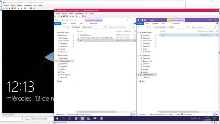Switch Documentos explorer to large icons view
The image size is (220, 124).
pos(134,114)
